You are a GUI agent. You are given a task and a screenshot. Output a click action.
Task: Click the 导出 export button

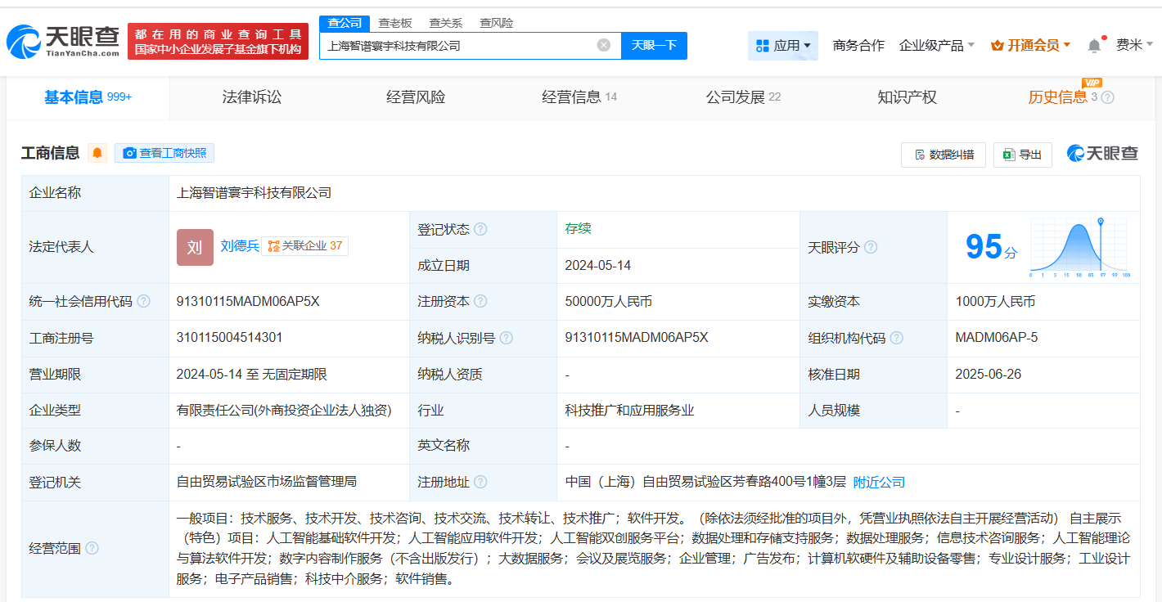coord(1022,155)
